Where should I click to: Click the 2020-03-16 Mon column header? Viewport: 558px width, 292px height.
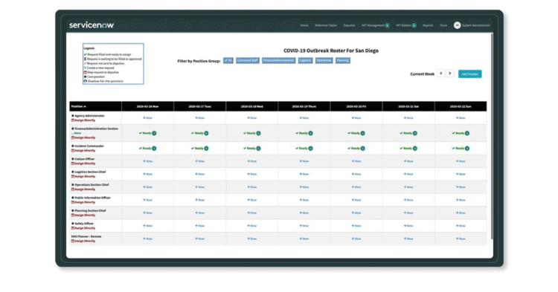(x=148, y=106)
